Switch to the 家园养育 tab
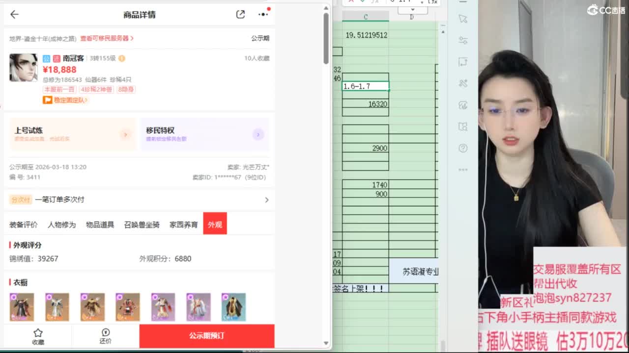The width and height of the screenshot is (629, 353). 184,225
